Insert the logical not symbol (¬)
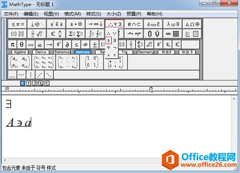Screen dimensions: 240x173 (x=115, y=47)
